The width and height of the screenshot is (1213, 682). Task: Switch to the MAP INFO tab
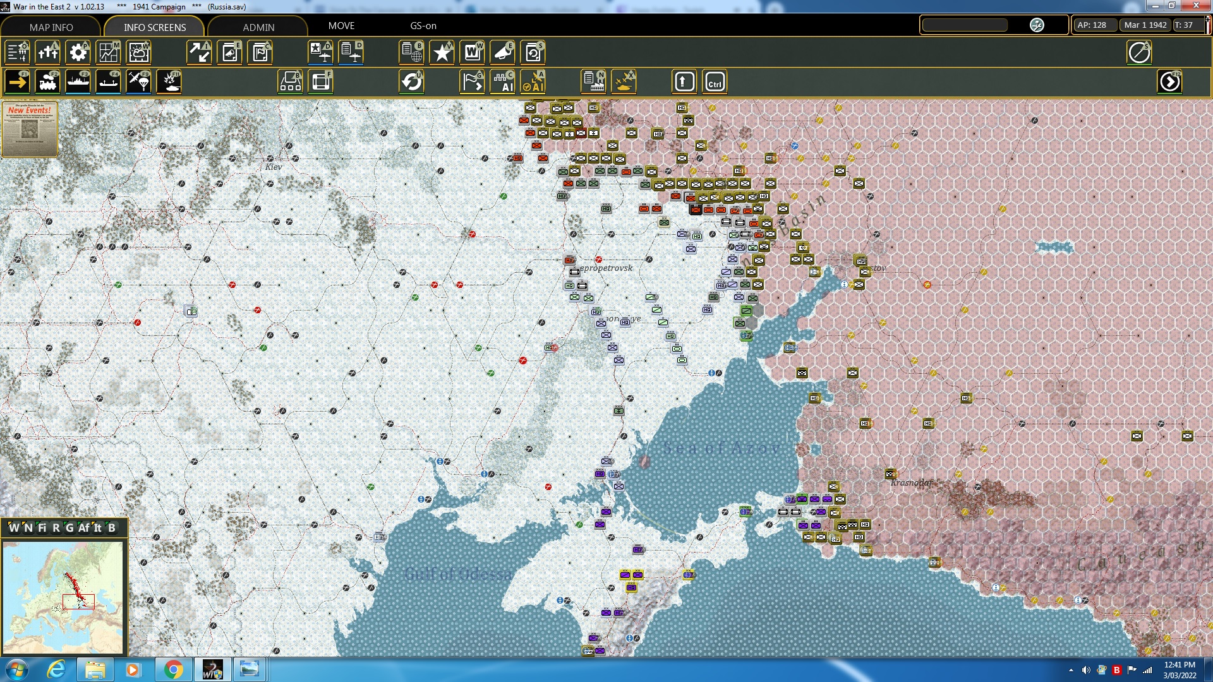click(x=51, y=27)
